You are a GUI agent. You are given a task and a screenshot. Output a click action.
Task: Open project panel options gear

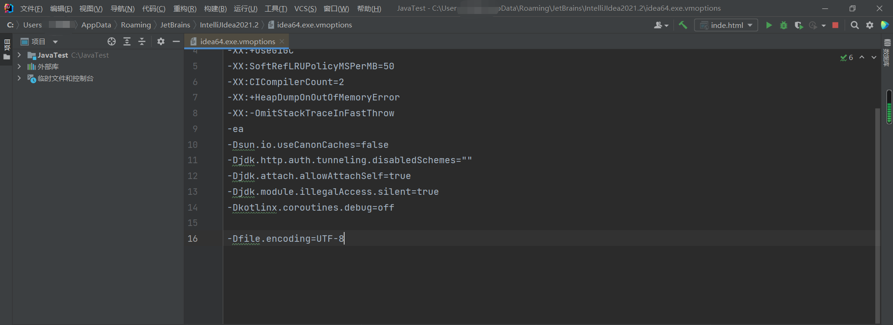pyautogui.click(x=161, y=41)
